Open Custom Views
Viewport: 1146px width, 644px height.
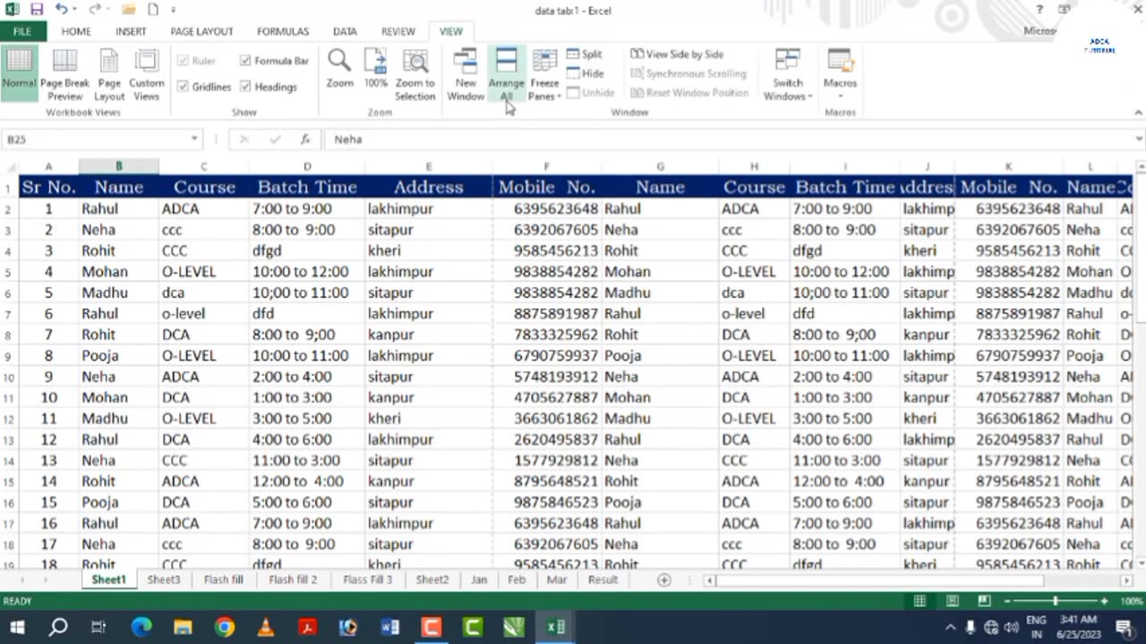point(147,74)
